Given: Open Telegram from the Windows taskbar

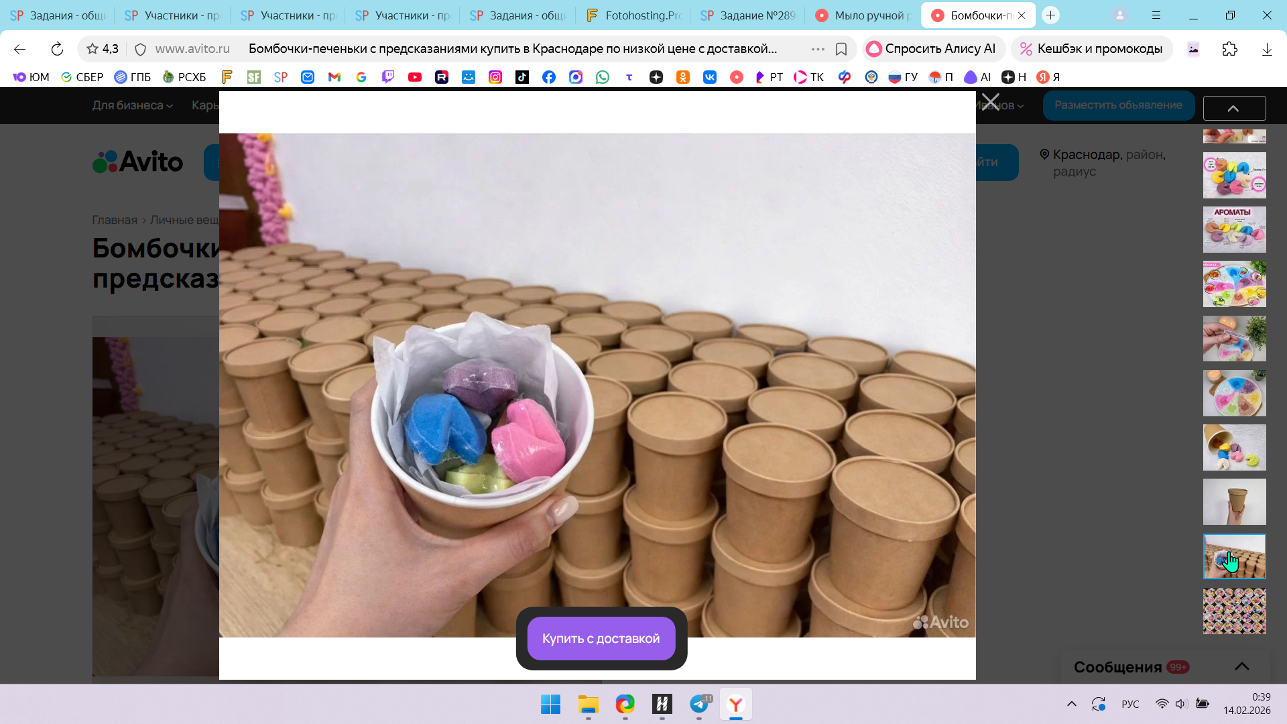Looking at the screenshot, I should (x=699, y=704).
